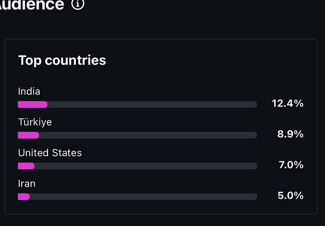Select the Top countries heading
This screenshot has height=226, width=325.
62,60
